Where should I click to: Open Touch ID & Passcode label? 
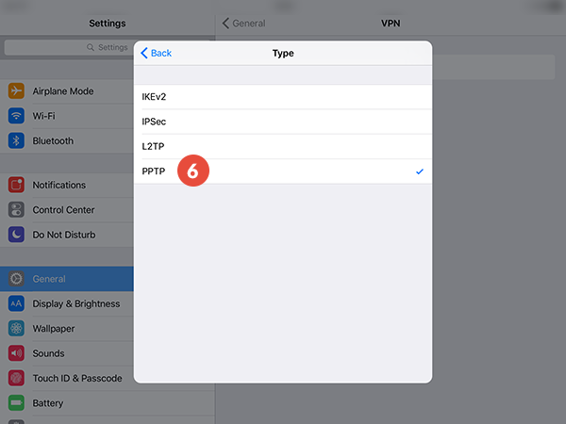point(77,378)
